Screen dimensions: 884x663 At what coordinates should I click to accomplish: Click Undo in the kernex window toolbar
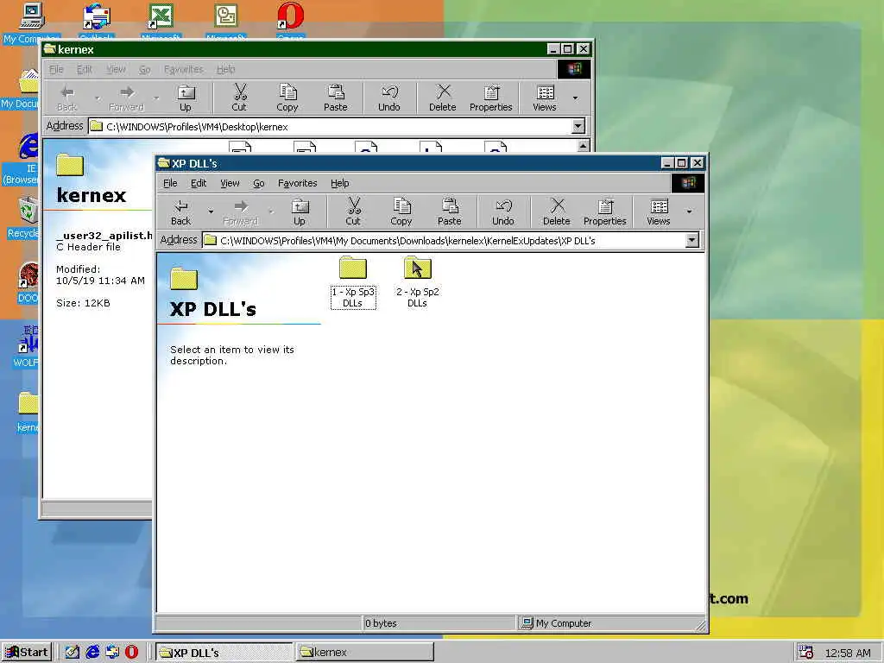coord(389,98)
